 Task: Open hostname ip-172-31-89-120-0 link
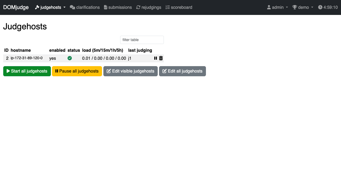(x=27, y=58)
